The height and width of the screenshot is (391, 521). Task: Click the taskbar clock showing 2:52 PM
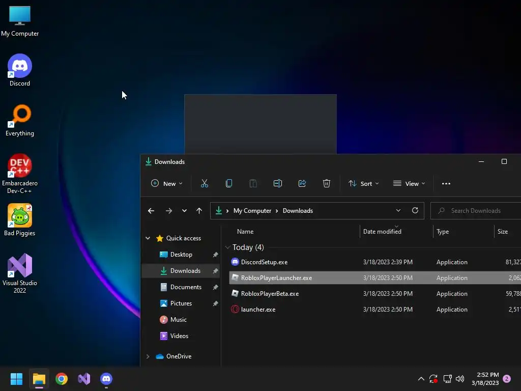coord(485,379)
